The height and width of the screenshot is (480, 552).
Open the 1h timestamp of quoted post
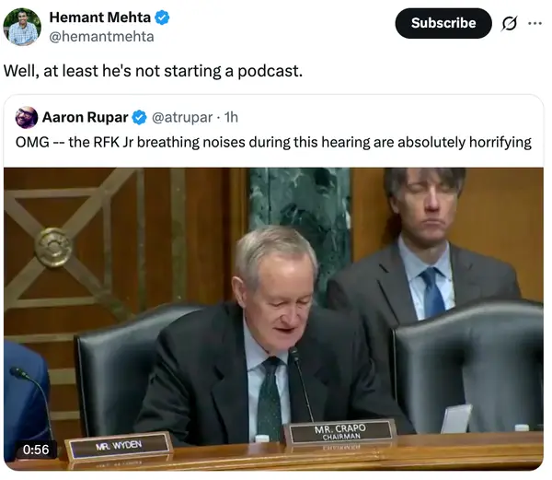pyautogui.click(x=231, y=117)
